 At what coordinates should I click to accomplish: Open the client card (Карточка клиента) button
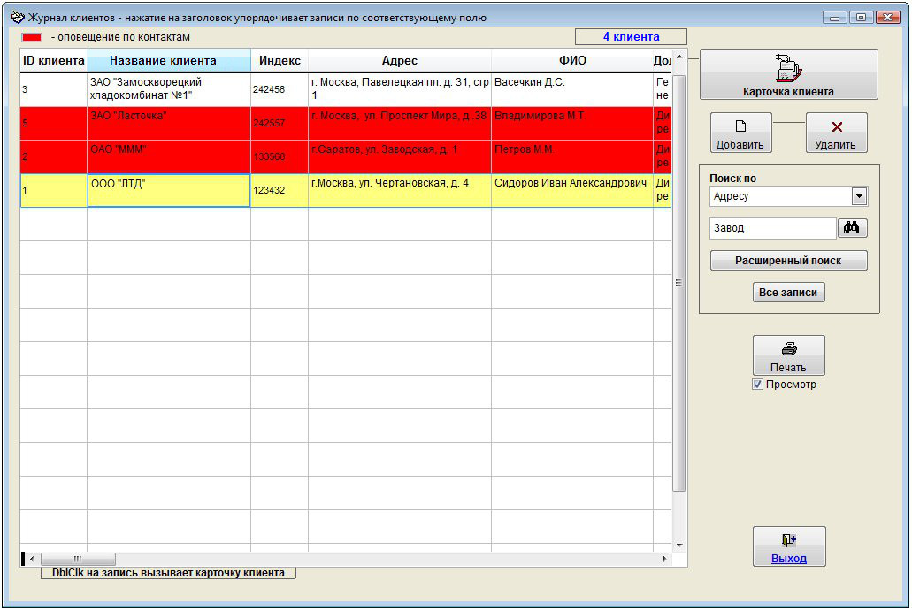click(788, 74)
